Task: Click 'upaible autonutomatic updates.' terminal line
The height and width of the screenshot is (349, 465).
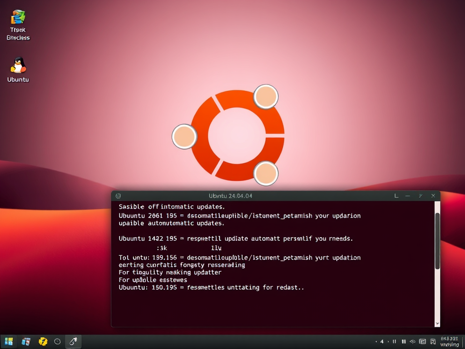Action: pyautogui.click(x=171, y=223)
